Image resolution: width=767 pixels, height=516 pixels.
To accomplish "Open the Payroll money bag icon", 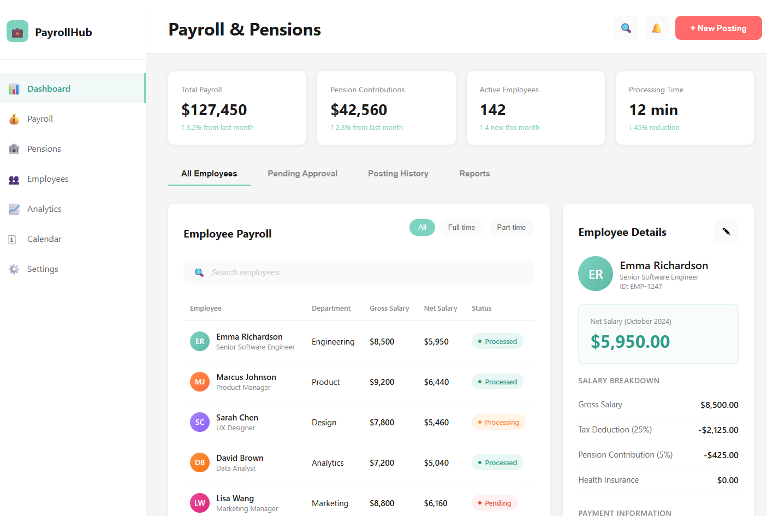I will pyautogui.click(x=14, y=118).
